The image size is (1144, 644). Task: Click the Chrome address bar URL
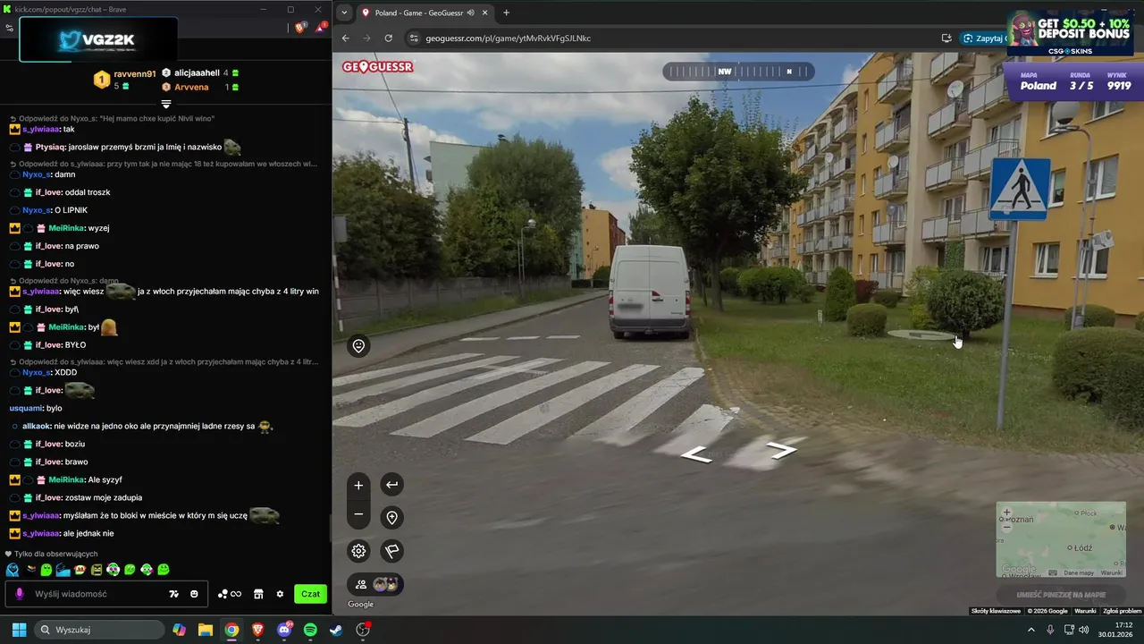[x=508, y=38]
